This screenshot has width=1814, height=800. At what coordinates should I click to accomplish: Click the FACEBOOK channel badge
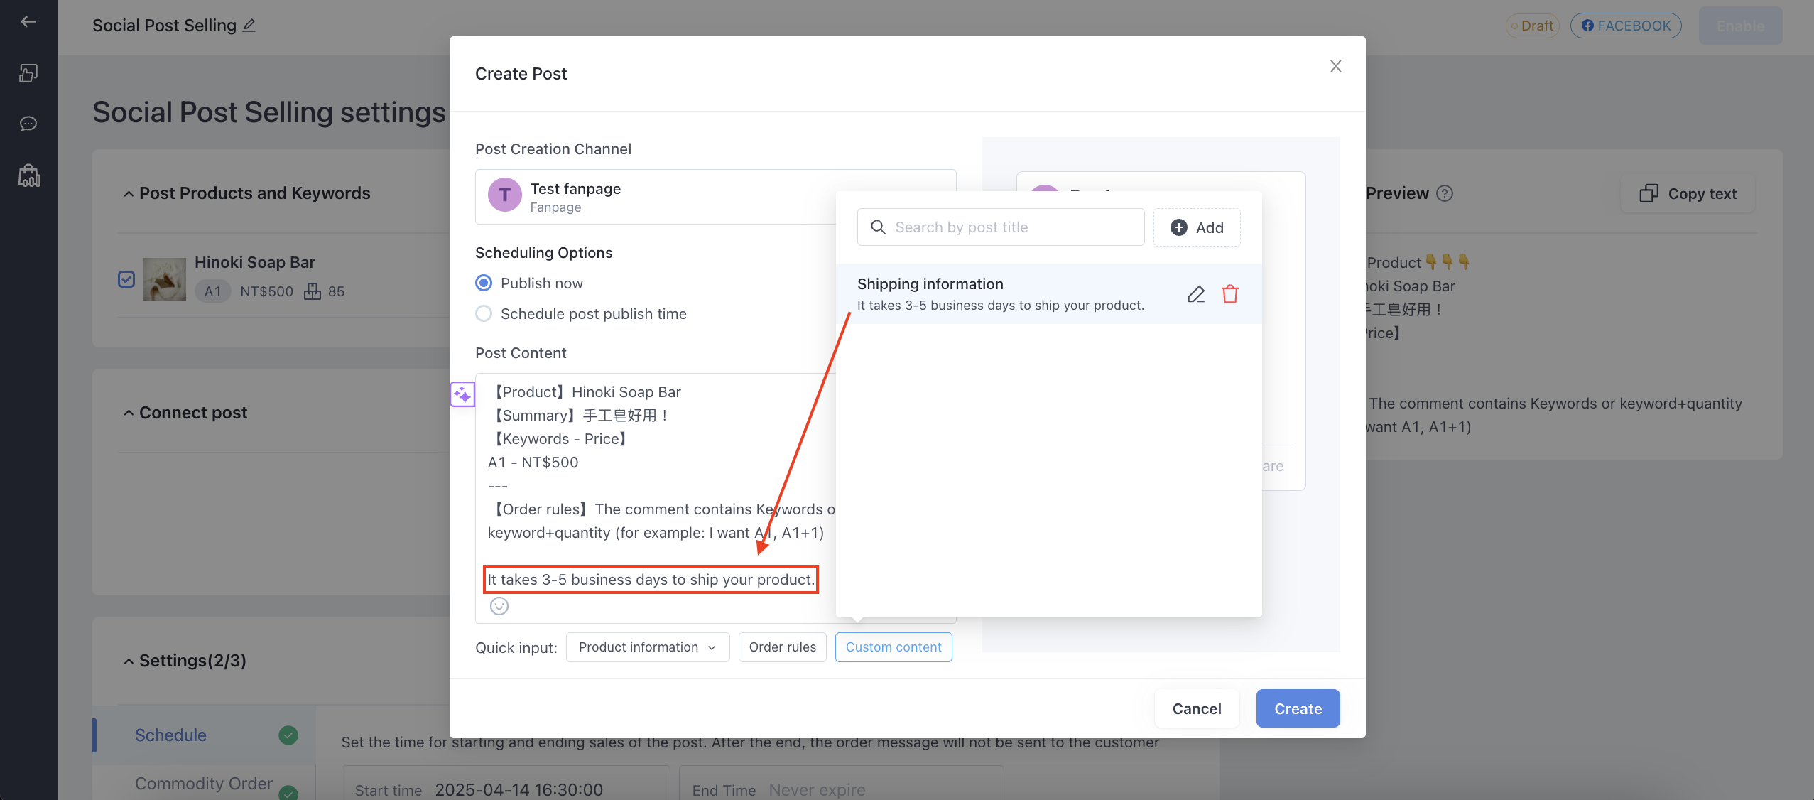point(1626,26)
